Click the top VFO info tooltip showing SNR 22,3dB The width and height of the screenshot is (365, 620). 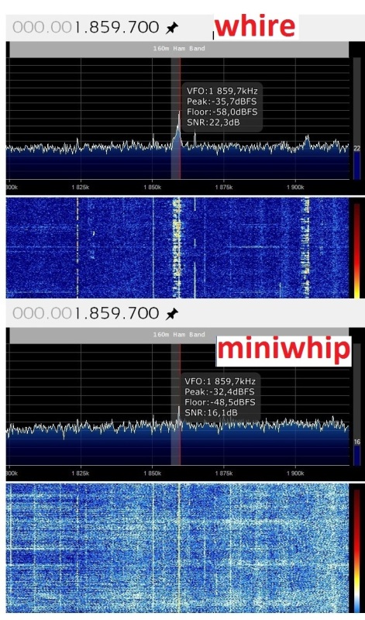coord(222,107)
